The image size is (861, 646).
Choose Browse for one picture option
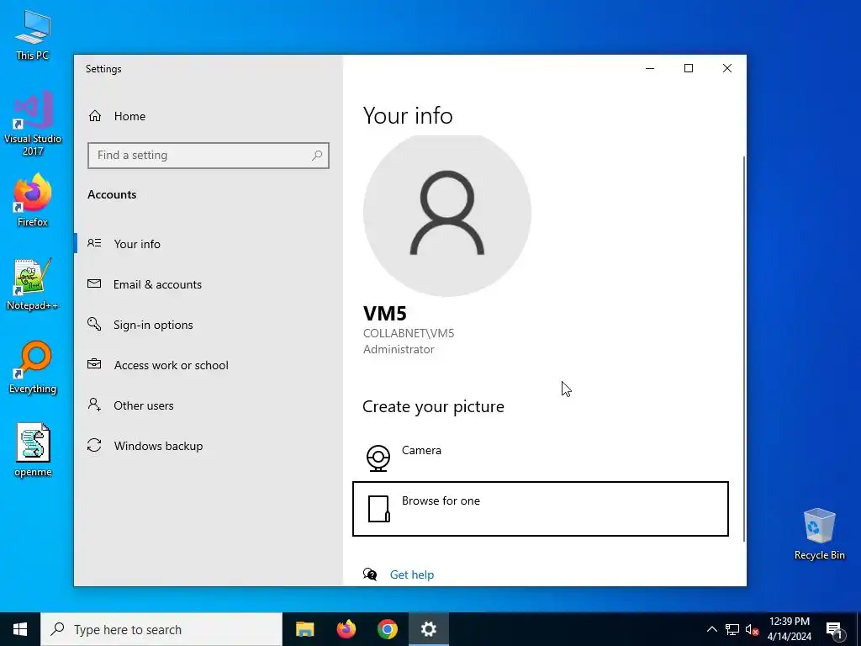coord(541,509)
